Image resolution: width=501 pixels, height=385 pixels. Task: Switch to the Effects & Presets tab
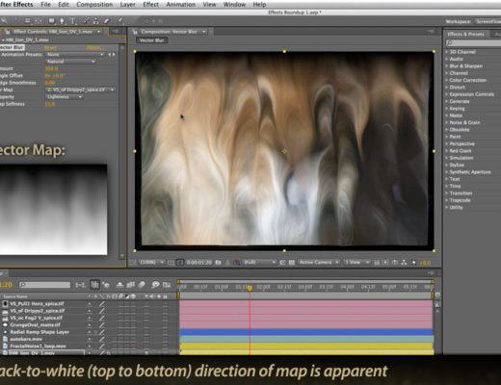tap(465, 34)
